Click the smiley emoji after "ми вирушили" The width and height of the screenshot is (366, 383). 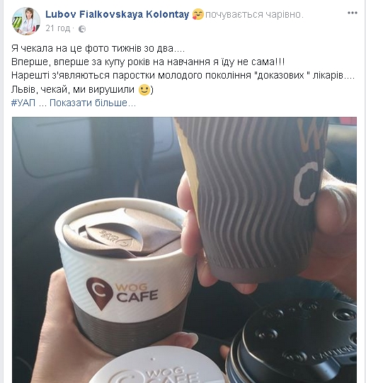click(144, 90)
